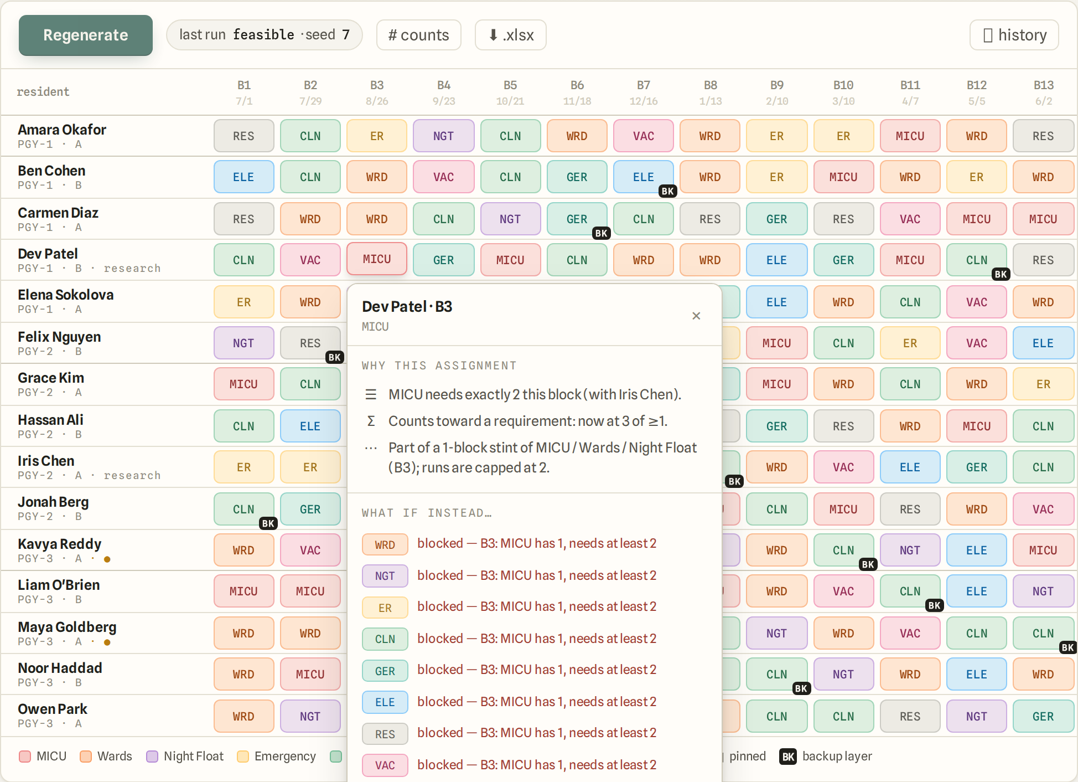Select the GER what-if alternative chip
Image resolution: width=1078 pixels, height=782 pixels.
pos(385,671)
